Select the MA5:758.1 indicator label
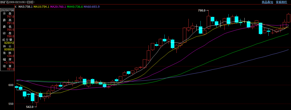 pyautogui.click(x=26, y=7)
